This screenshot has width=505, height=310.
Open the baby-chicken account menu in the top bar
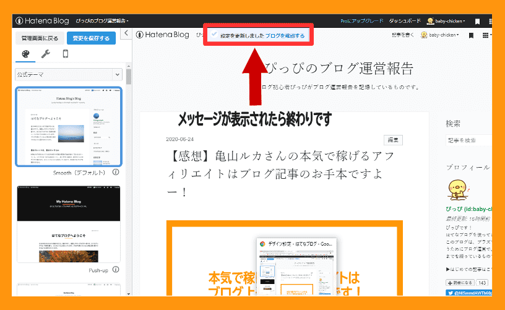(446, 21)
